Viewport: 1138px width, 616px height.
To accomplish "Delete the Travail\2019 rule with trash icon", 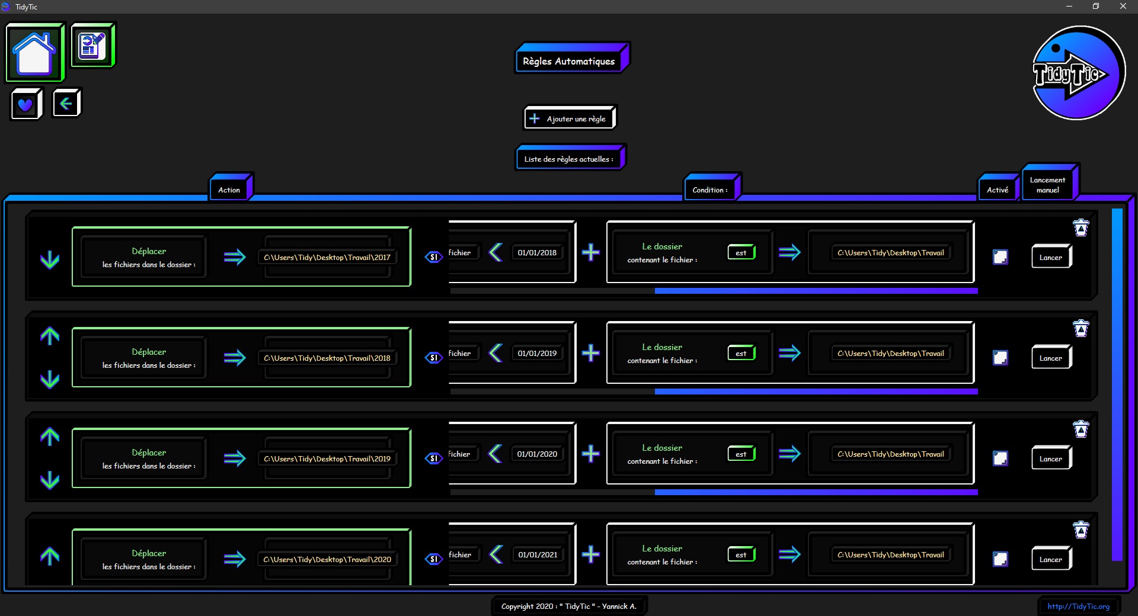I will coord(1081,429).
